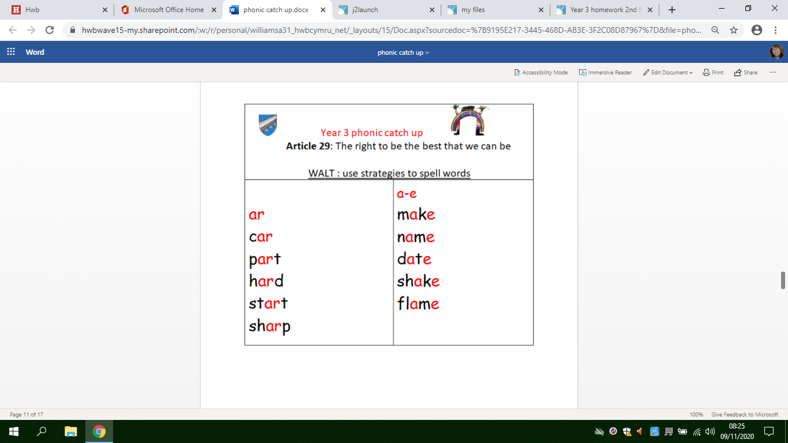The image size is (788, 443).
Task: Open the OneDrive cloud tray icon
Action: (x=599, y=431)
